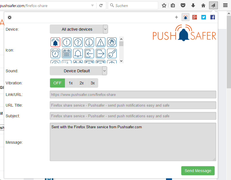Pick the alarm clock icon
This screenshot has height=180, width=231.
(x=55, y=53)
